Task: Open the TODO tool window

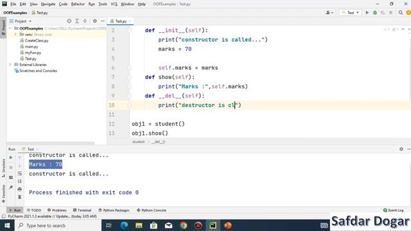Action: click(34, 210)
